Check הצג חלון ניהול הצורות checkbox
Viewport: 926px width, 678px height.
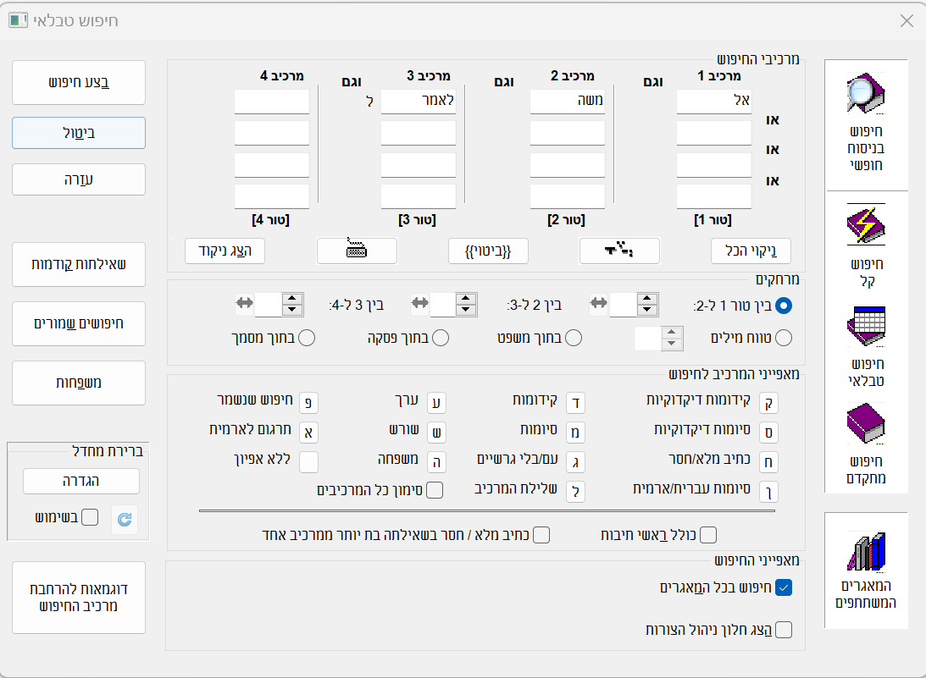[x=783, y=630]
